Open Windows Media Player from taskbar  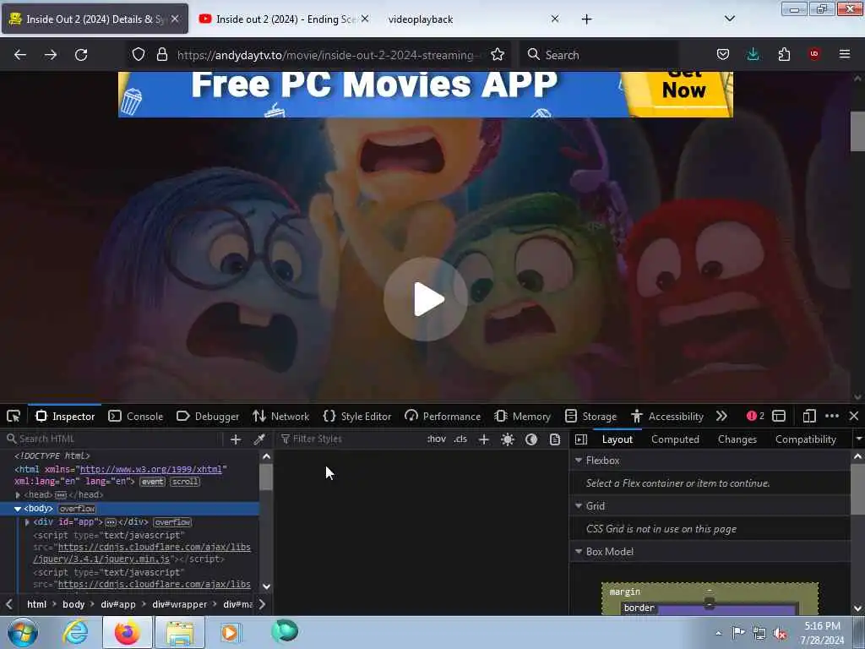pyautogui.click(x=231, y=632)
